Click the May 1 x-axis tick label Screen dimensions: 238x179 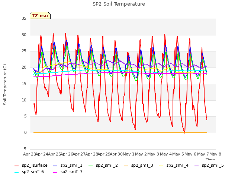129,154
